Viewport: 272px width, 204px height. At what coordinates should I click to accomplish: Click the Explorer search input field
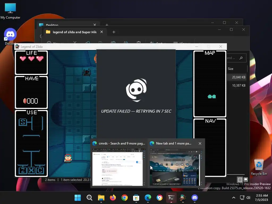236,58
